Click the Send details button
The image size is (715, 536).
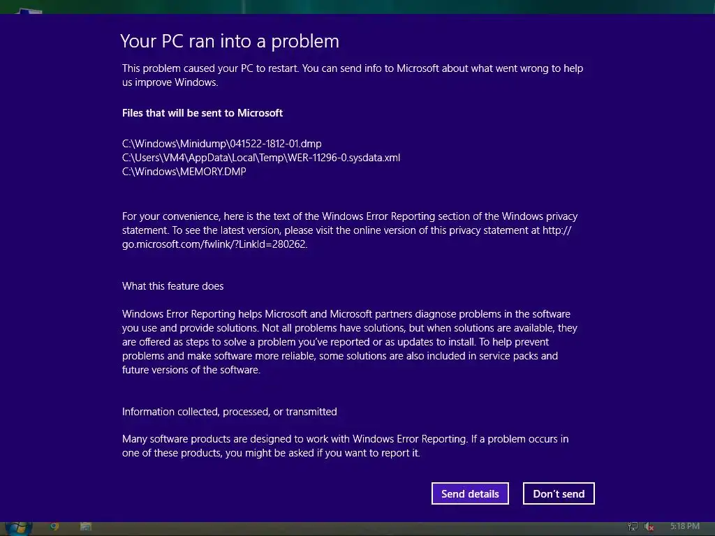pyautogui.click(x=470, y=493)
